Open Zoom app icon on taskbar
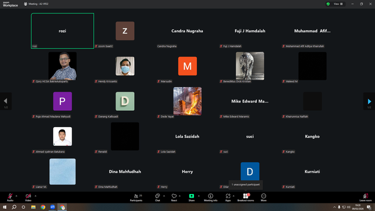 [53, 207]
